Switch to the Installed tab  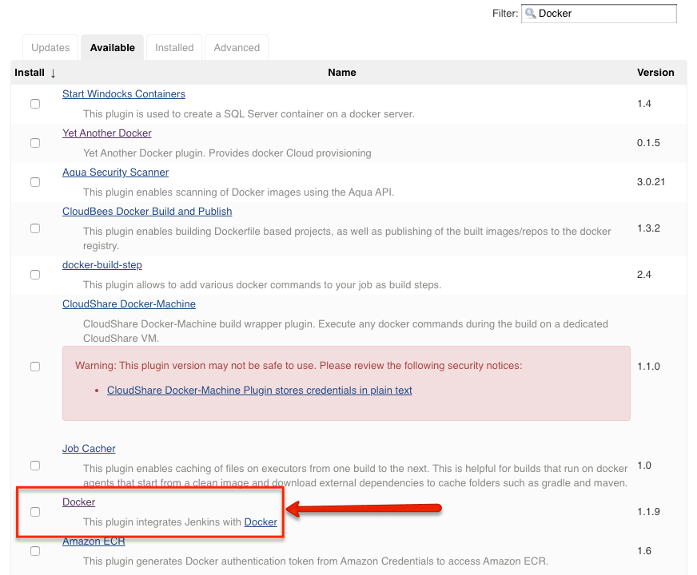tap(173, 47)
